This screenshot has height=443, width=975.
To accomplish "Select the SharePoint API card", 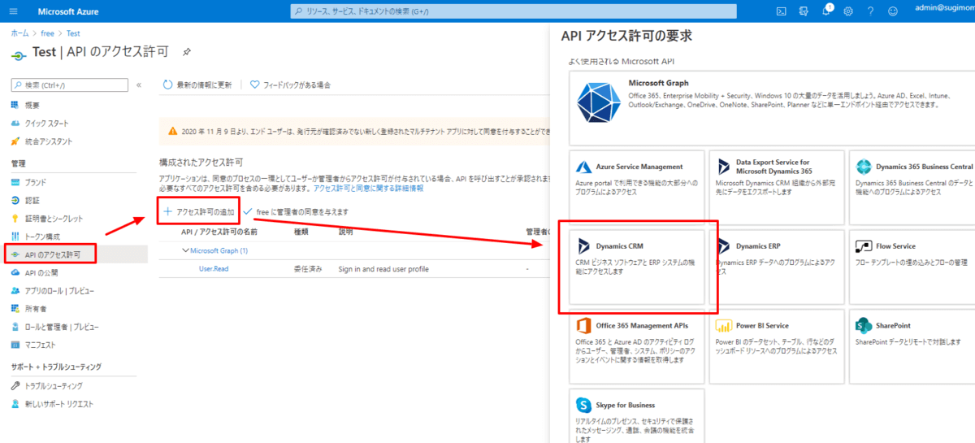I will point(912,346).
